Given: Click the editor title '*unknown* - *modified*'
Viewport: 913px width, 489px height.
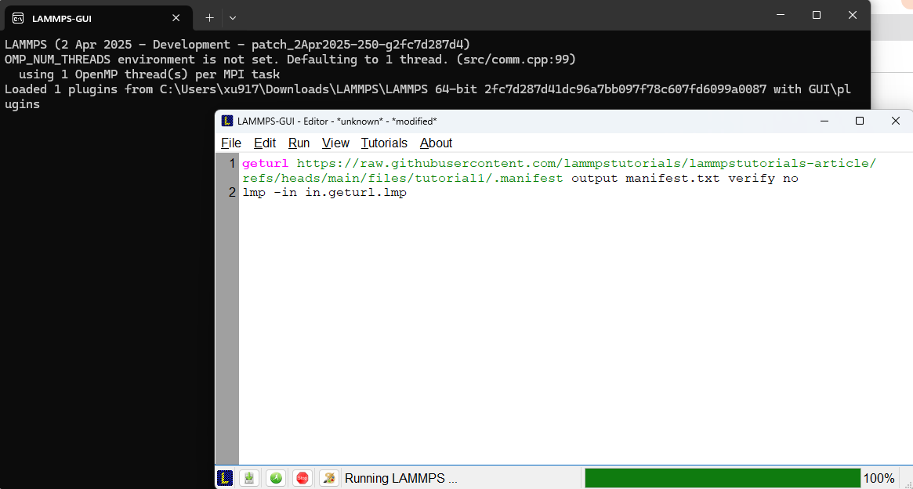Looking at the screenshot, I should tap(386, 121).
